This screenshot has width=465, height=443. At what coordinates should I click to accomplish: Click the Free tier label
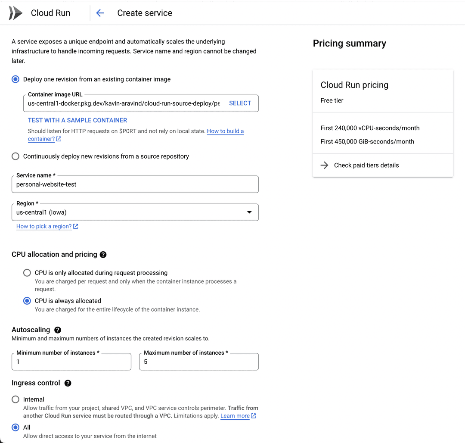(x=332, y=100)
